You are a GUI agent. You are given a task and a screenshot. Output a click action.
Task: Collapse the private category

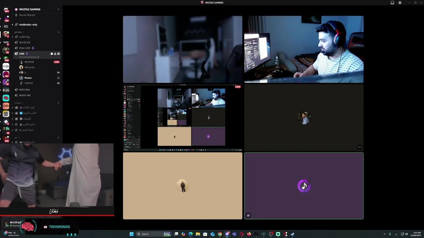tap(19, 32)
